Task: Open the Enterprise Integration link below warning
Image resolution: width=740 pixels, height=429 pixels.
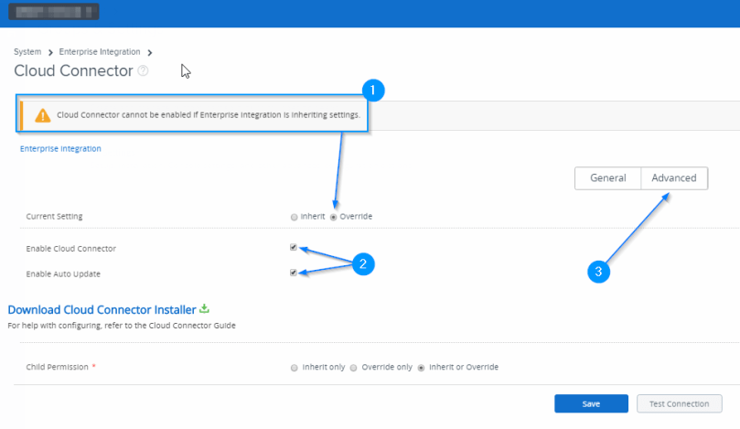Action: (60, 148)
